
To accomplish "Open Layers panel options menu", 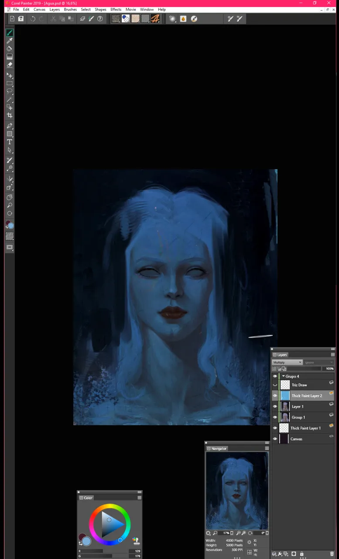I will [332, 355].
